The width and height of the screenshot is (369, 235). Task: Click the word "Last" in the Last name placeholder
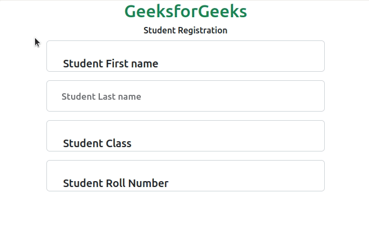click(x=107, y=96)
